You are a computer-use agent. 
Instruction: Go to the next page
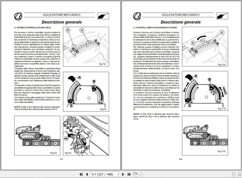click(x=123, y=174)
